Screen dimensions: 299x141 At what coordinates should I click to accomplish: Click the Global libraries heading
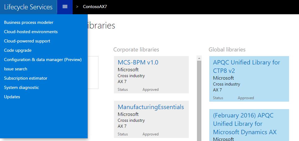click(x=227, y=50)
